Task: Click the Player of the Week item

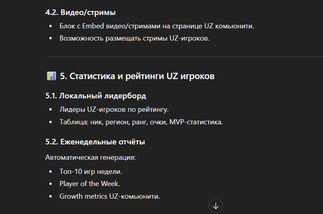Action: pyautogui.click(x=90, y=184)
